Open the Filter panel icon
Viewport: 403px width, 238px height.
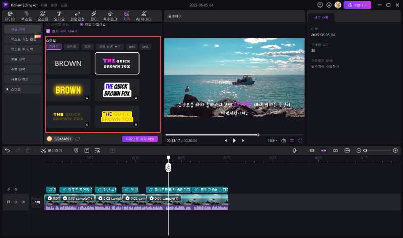(x=94, y=15)
